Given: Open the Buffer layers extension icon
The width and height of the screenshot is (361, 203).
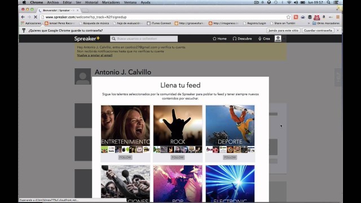Looking at the screenshot, I should (x=310, y=17).
